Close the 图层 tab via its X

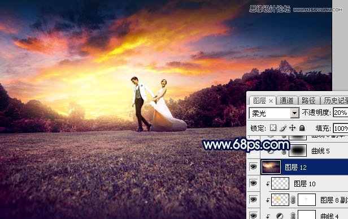point(271,101)
